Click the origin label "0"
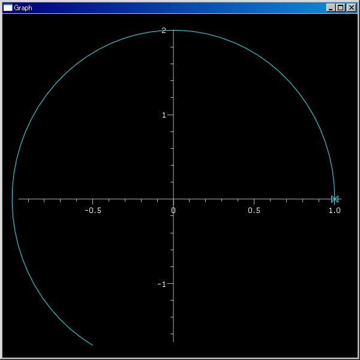The width and height of the screenshot is (360, 360). click(x=173, y=211)
